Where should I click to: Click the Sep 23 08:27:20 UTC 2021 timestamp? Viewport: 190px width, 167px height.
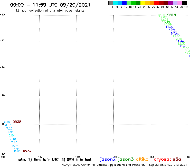(x=168, y=165)
